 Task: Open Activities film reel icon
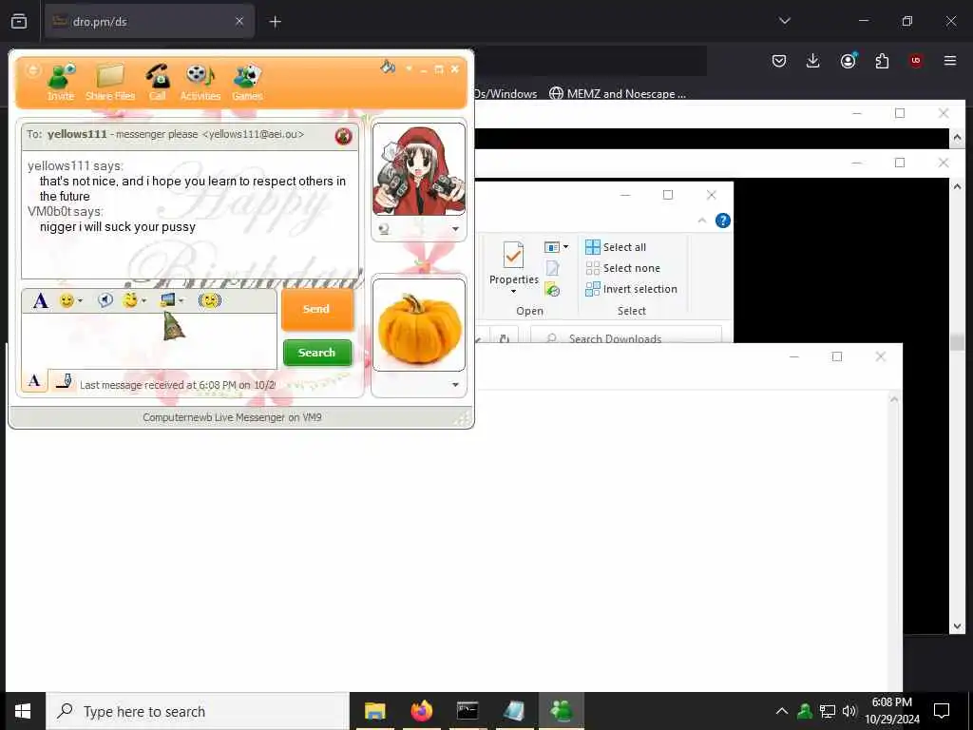coord(200,82)
